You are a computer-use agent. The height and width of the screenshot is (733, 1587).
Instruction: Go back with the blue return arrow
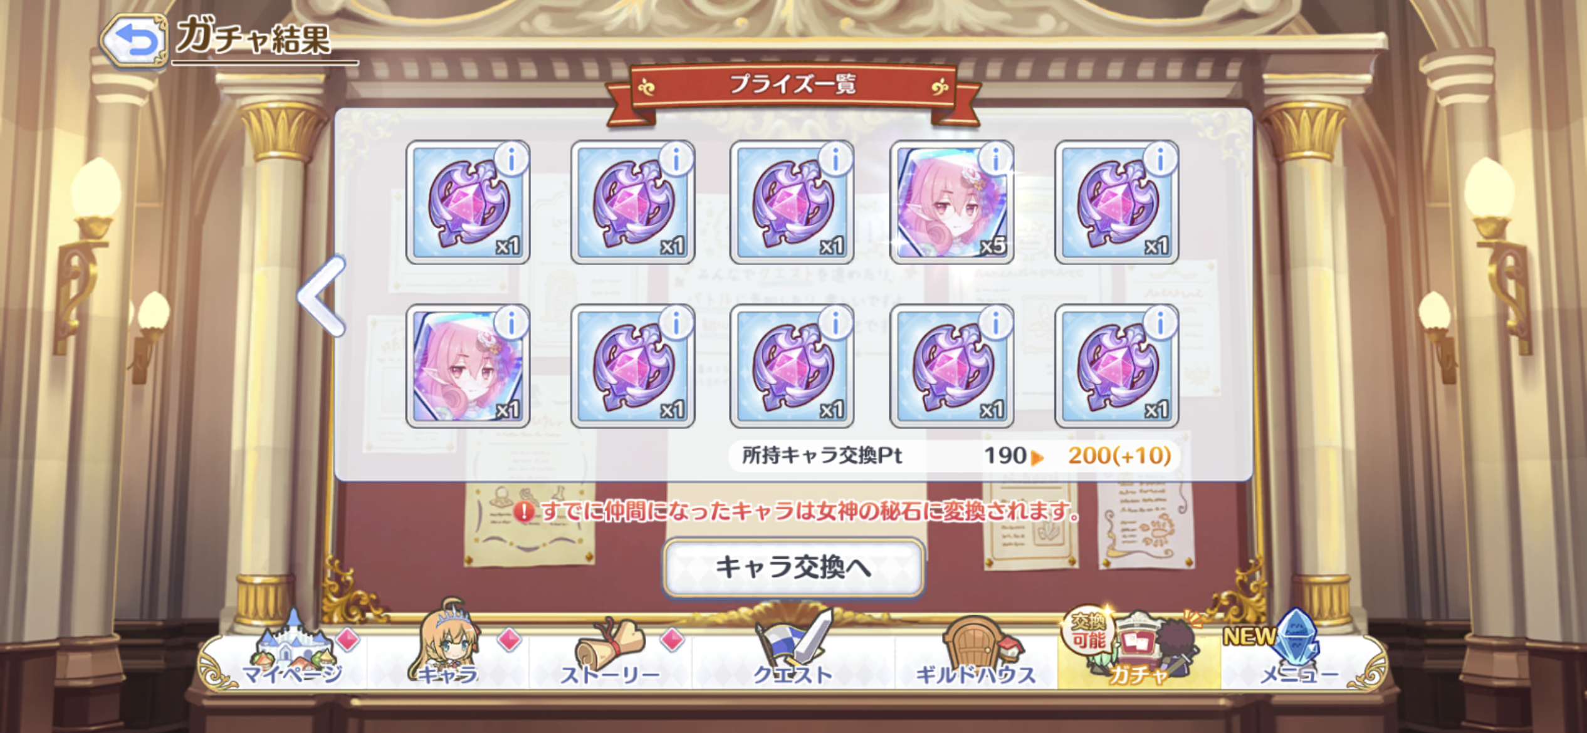(135, 41)
